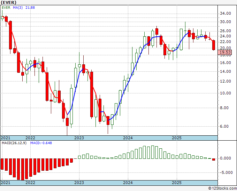Click the 22.00 price axis label
This screenshot has width=237, height=191.
[225, 42]
